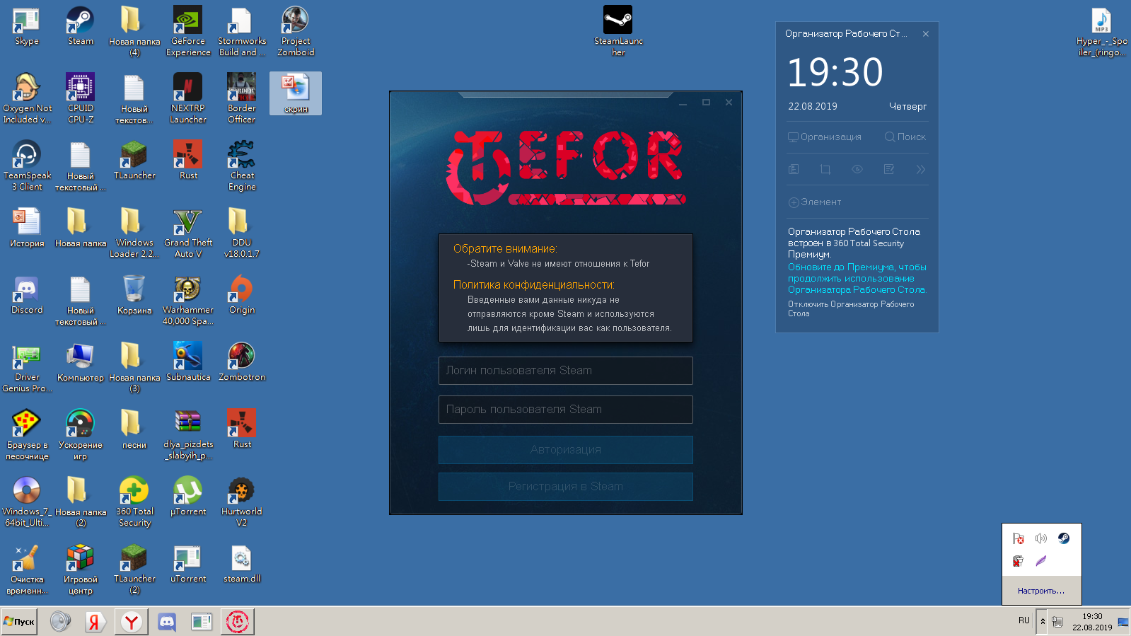Screen dimensions: 1131x636
Task: Click the Steam password input field
Action: tap(565, 410)
